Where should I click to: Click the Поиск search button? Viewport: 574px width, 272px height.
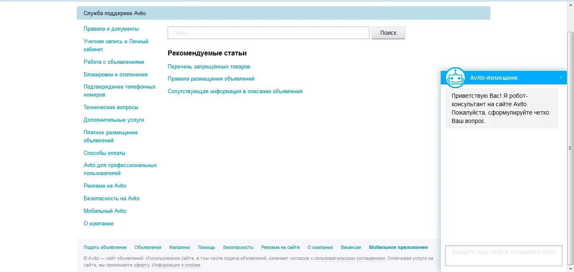388,33
